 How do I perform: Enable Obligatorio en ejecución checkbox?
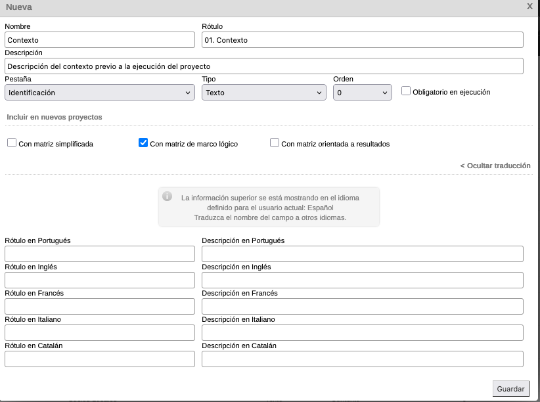406,91
